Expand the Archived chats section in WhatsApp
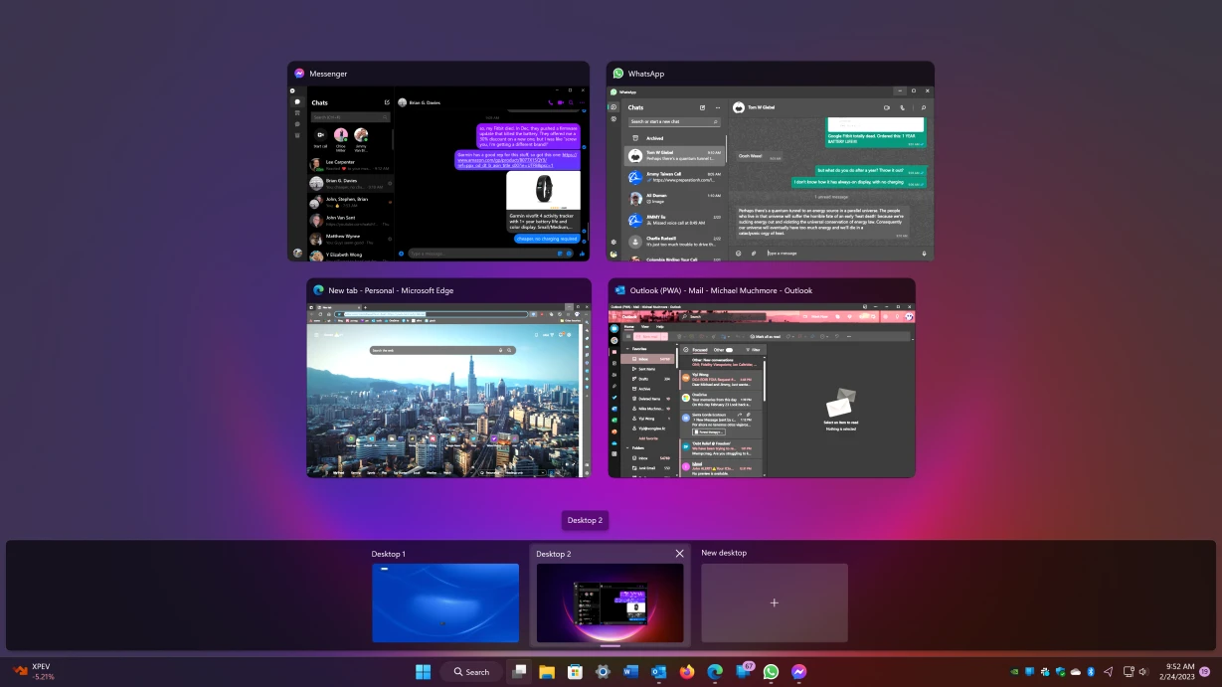The width and height of the screenshot is (1222, 687). [x=653, y=138]
